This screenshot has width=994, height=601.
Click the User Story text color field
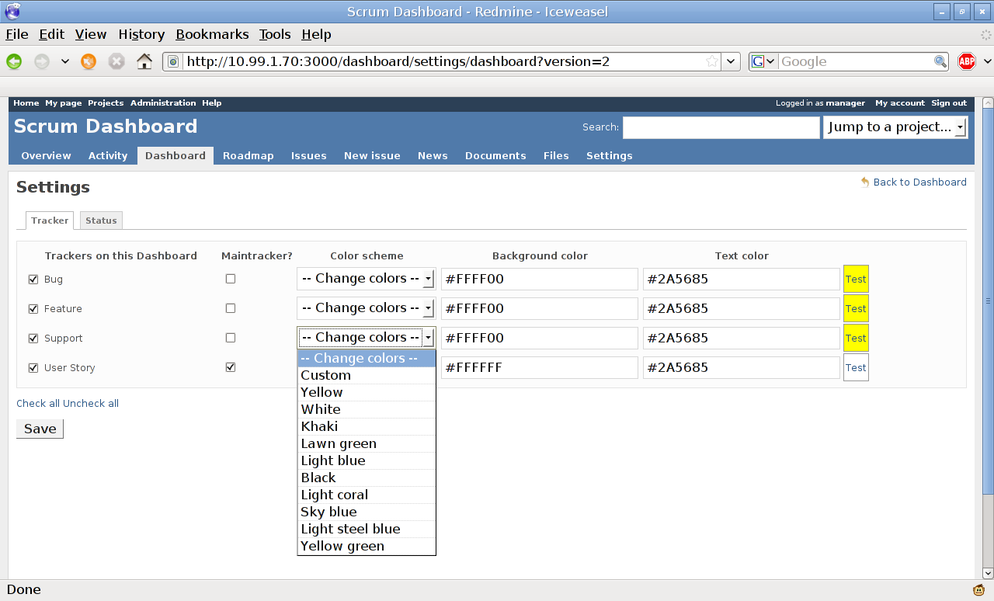tap(742, 367)
